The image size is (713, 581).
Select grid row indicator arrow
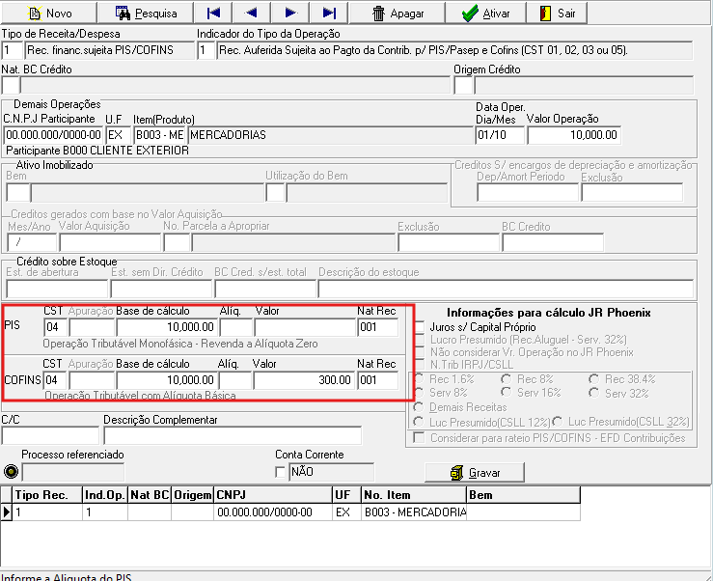7,512
